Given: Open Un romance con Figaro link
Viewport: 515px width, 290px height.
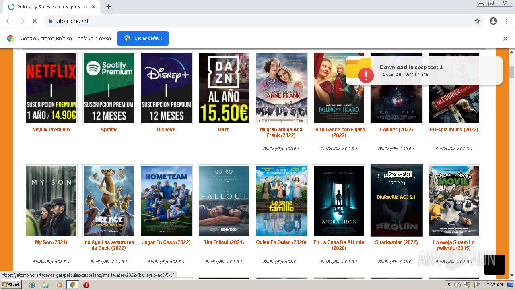Looking at the screenshot, I should click(x=339, y=133).
